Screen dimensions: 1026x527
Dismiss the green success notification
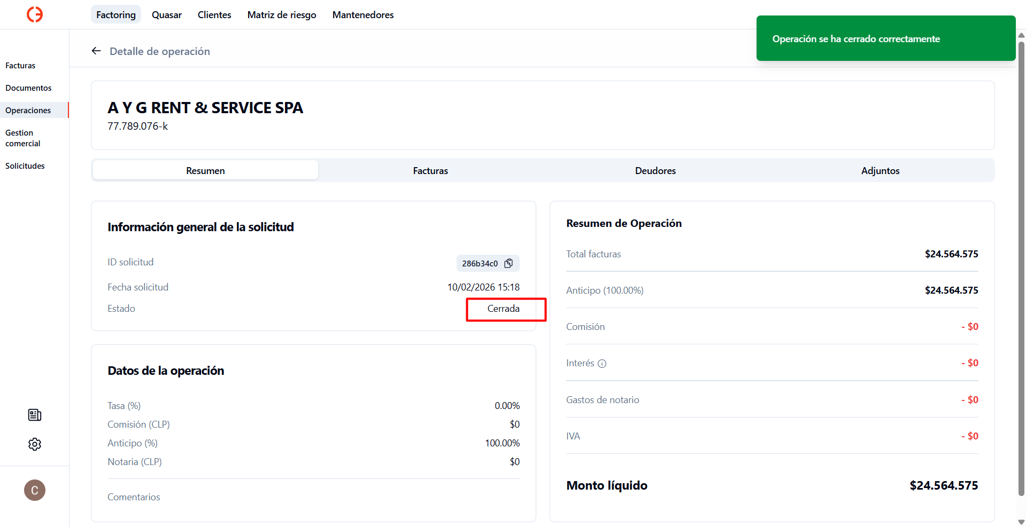pyautogui.click(x=885, y=38)
